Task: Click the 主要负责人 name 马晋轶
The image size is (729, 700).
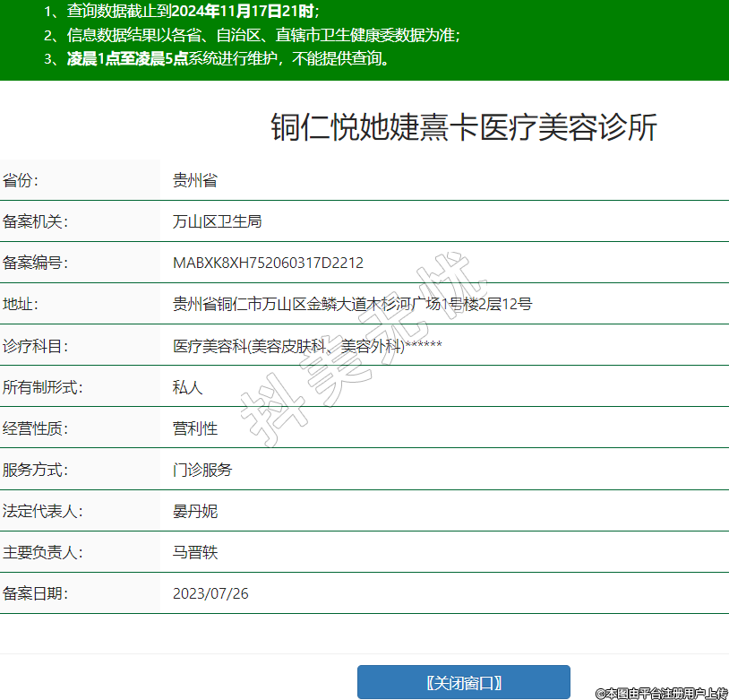Action: coord(195,553)
